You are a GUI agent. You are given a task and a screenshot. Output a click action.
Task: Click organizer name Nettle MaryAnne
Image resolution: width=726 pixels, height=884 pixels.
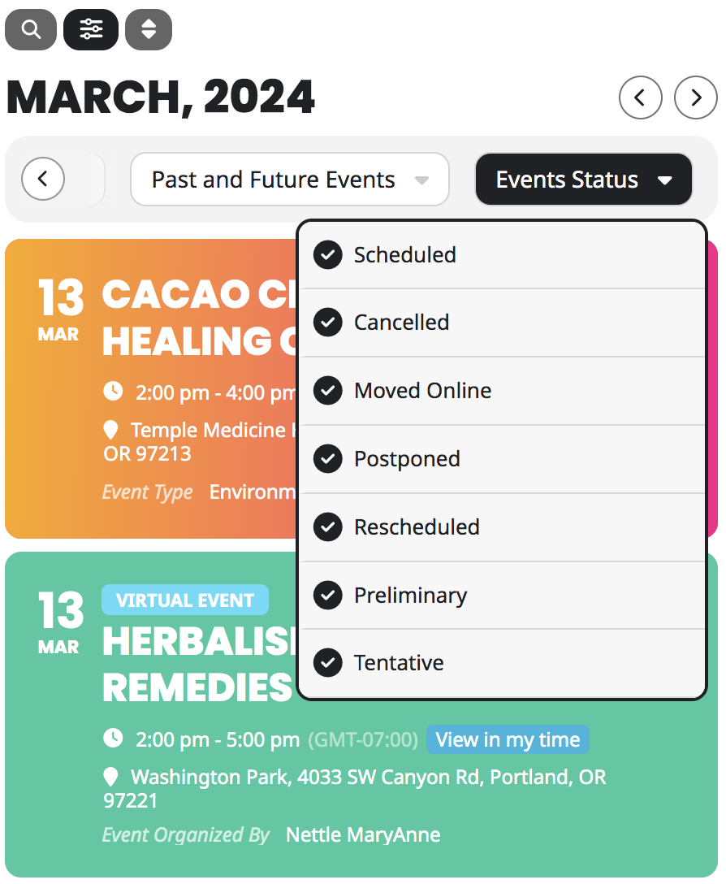click(362, 834)
